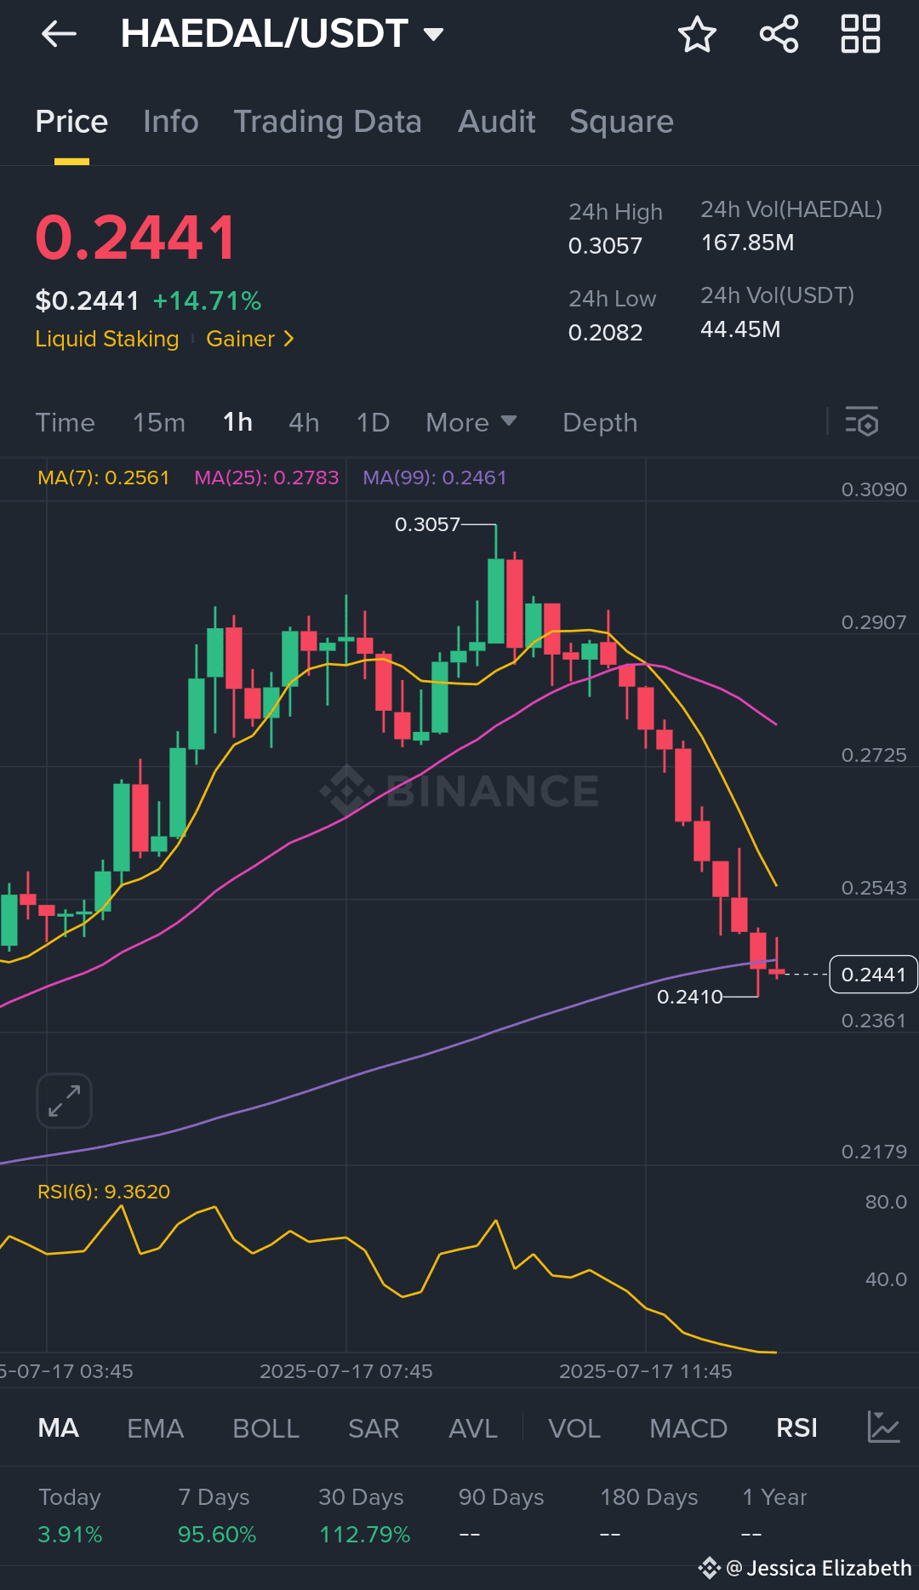The height and width of the screenshot is (1590, 919).
Task: Open the Audit tab
Action: 497,122
